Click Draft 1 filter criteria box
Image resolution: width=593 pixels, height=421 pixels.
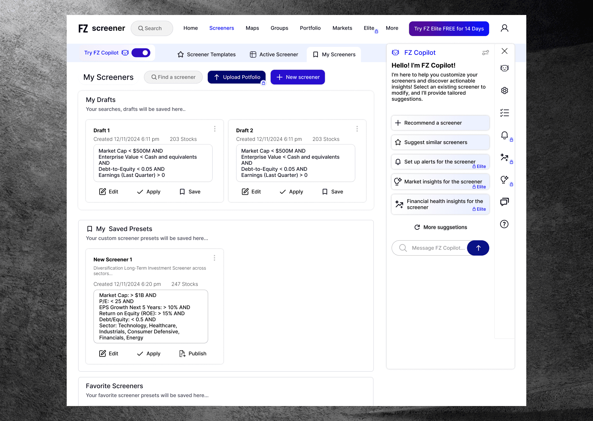(x=153, y=163)
